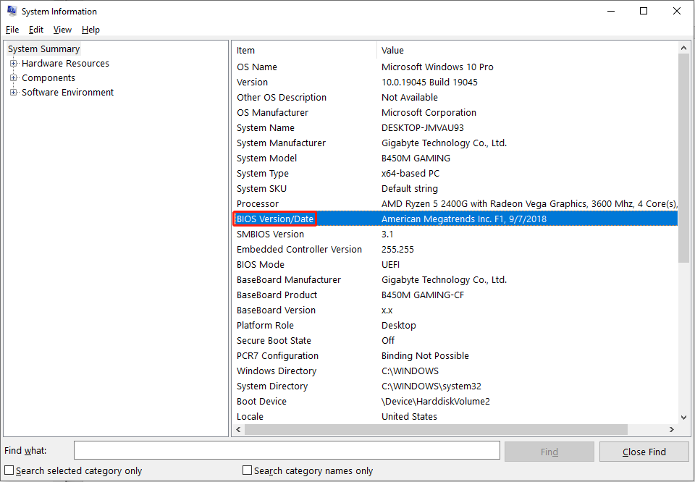Click the Find button
The image size is (695, 482).
click(549, 450)
